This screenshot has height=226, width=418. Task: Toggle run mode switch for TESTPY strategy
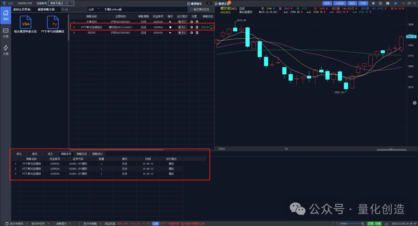(x=182, y=33)
